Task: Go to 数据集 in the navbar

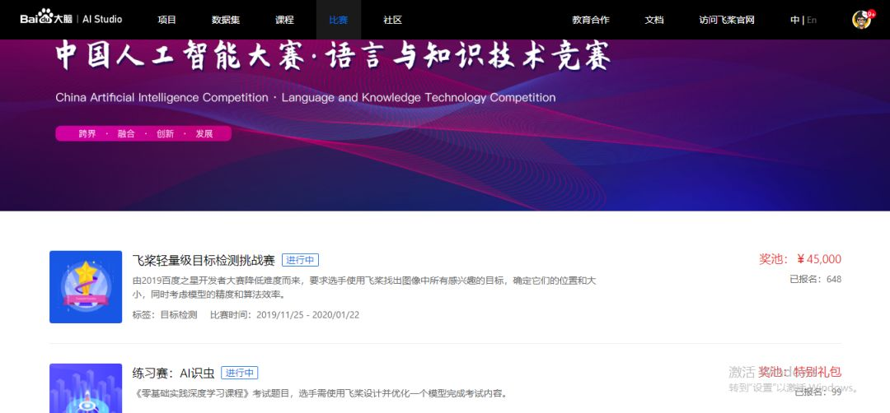Action: (226, 20)
